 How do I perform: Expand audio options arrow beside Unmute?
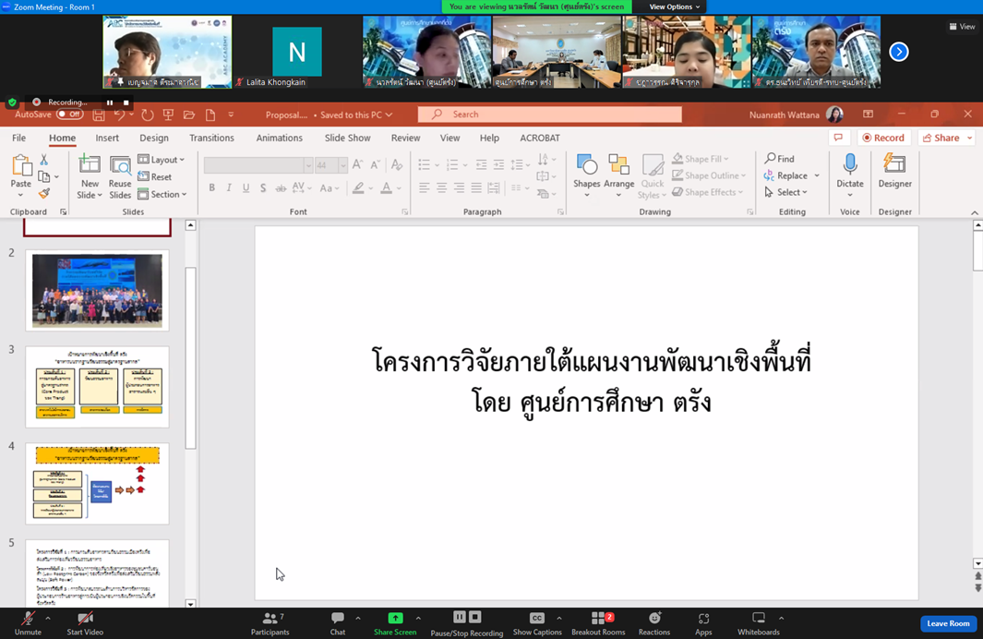[48, 619]
